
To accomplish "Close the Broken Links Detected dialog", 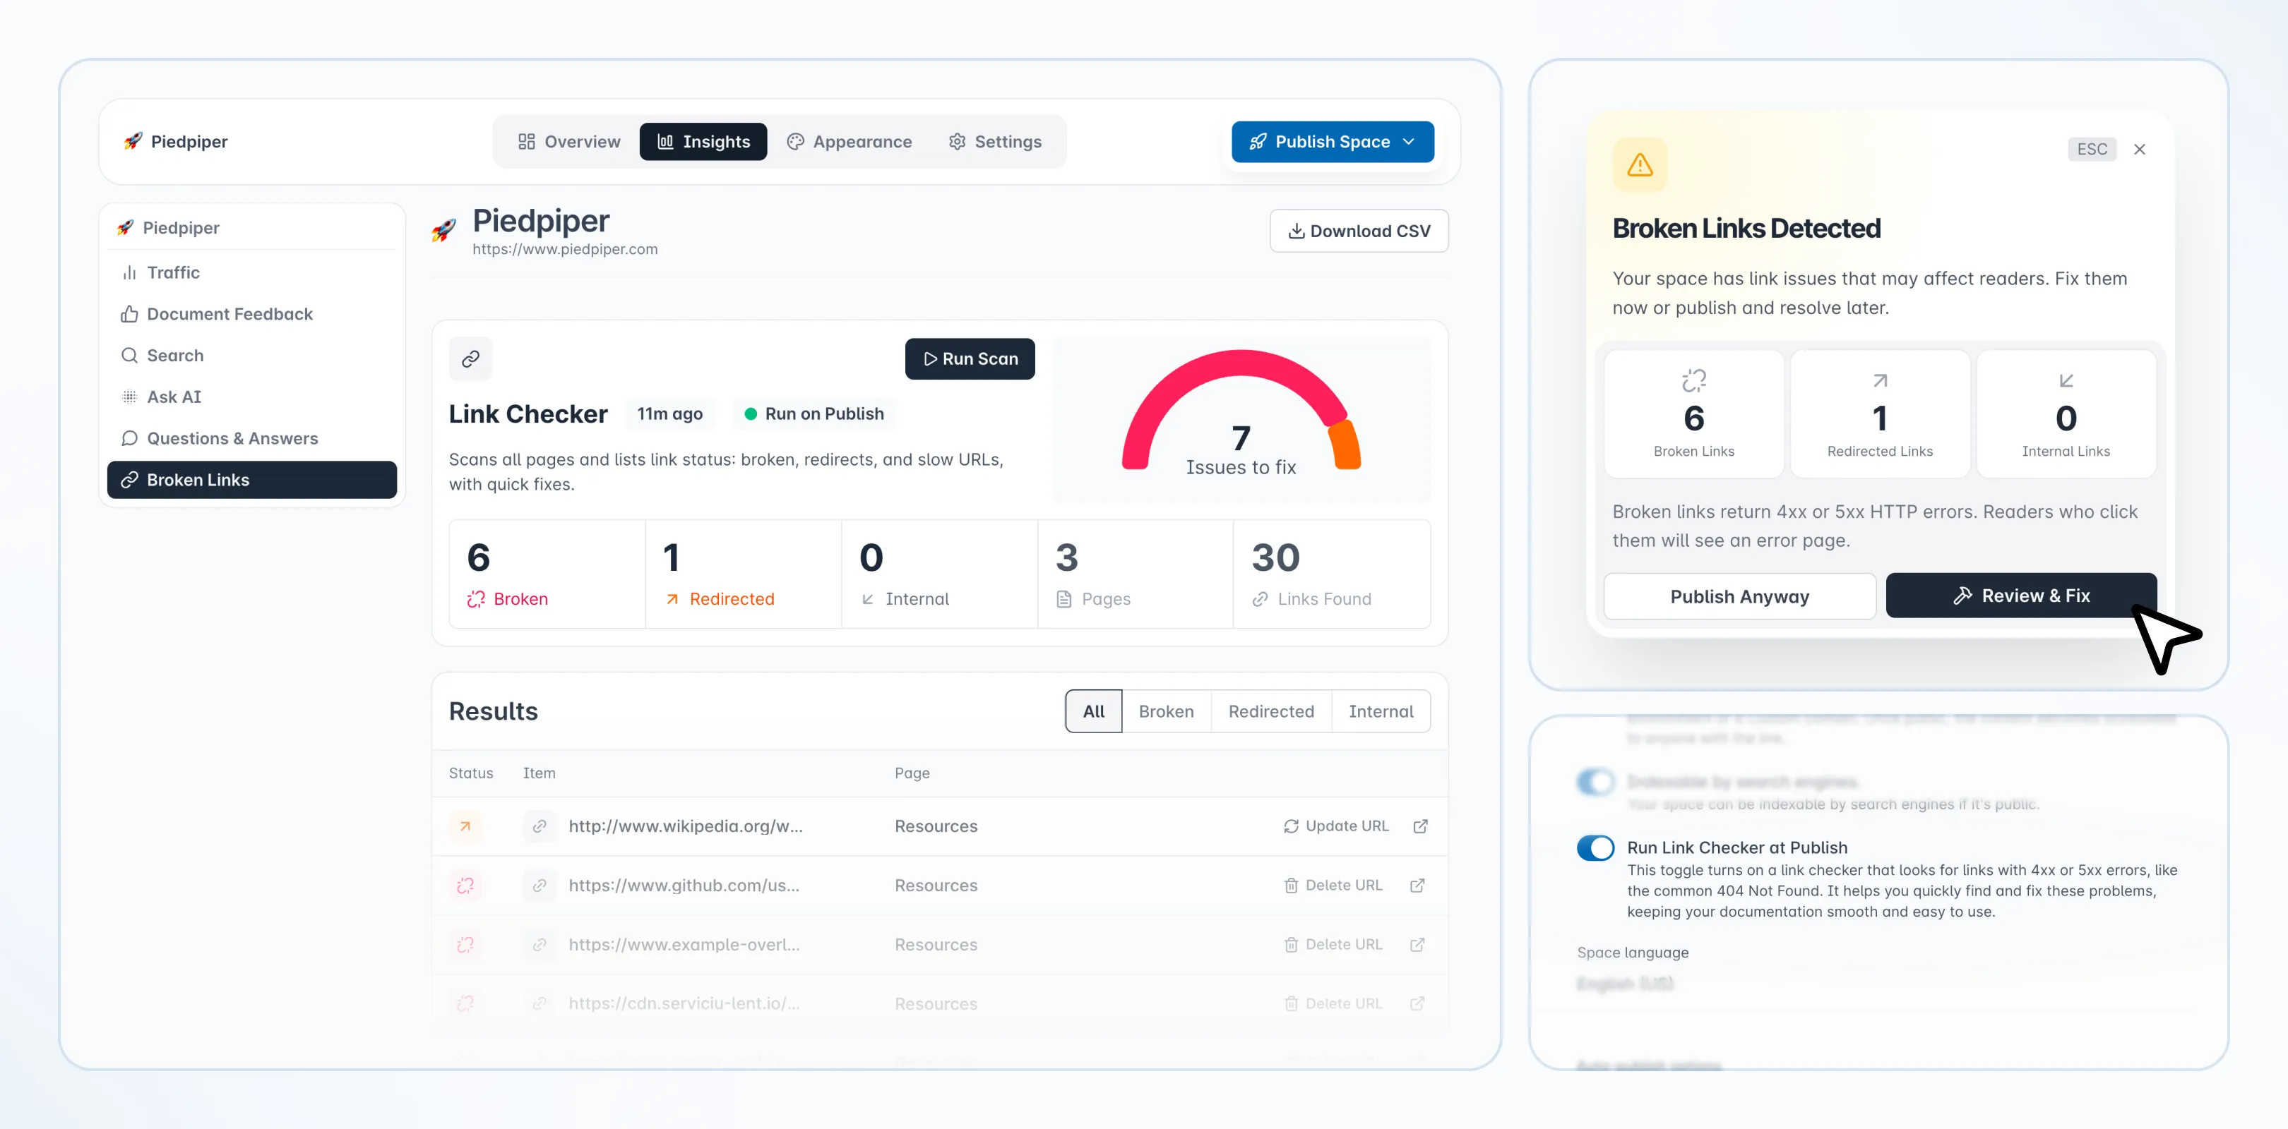I will pos(2140,149).
